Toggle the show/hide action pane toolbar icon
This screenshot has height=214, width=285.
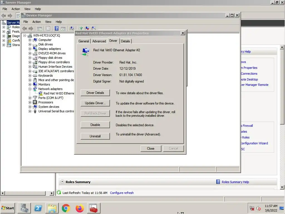[x=63, y=29]
